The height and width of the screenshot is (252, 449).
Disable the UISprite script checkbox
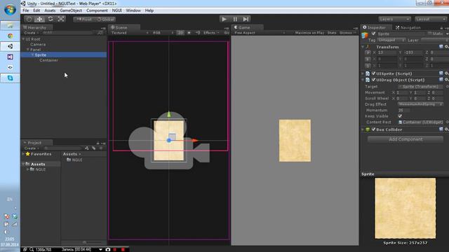click(373, 73)
